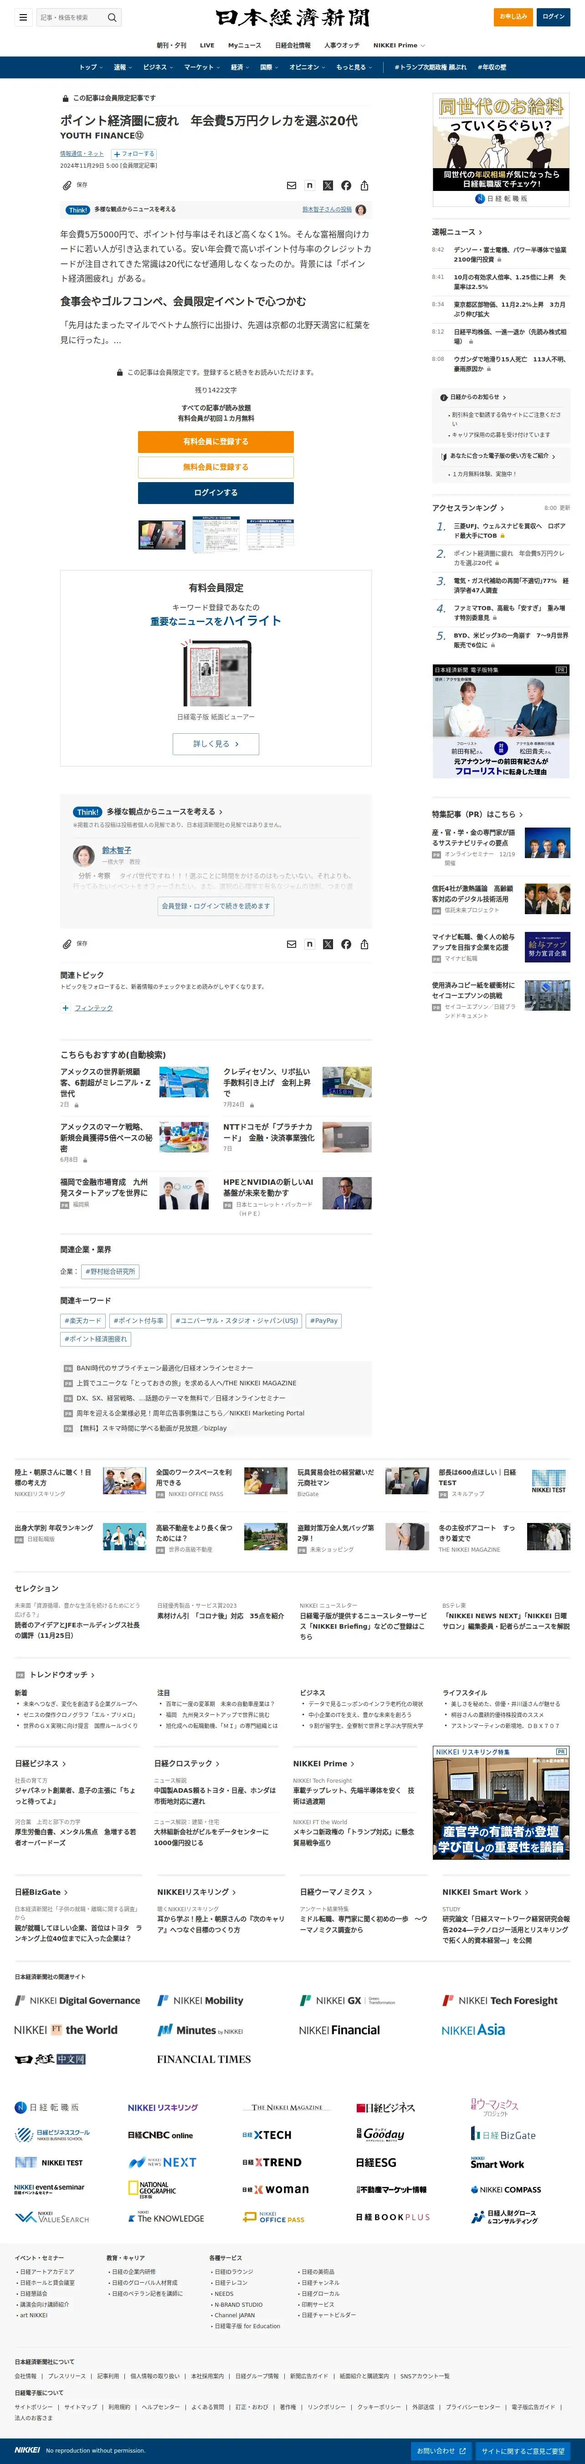Save the article using the top paperclip icon
This screenshot has width=585, height=2464.
coord(67,185)
